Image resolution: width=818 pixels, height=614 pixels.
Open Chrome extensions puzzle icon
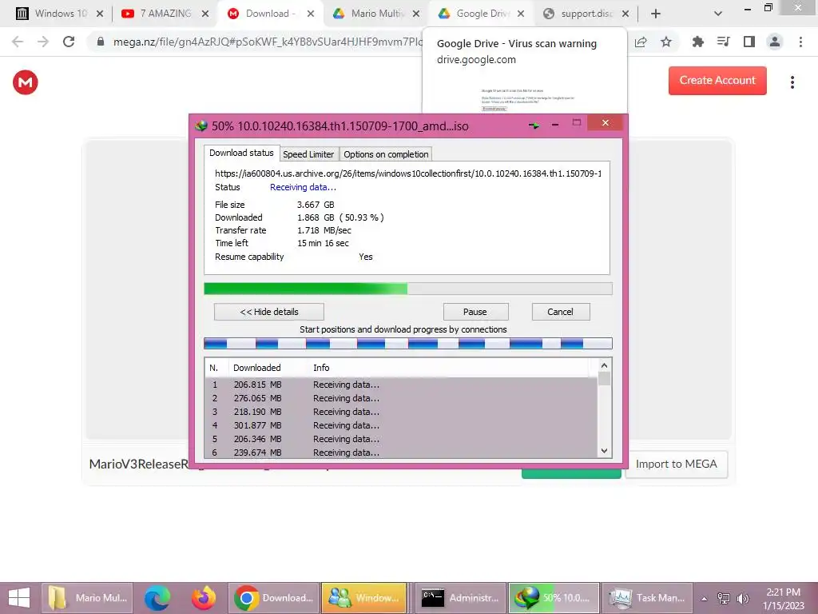tap(698, 42)
